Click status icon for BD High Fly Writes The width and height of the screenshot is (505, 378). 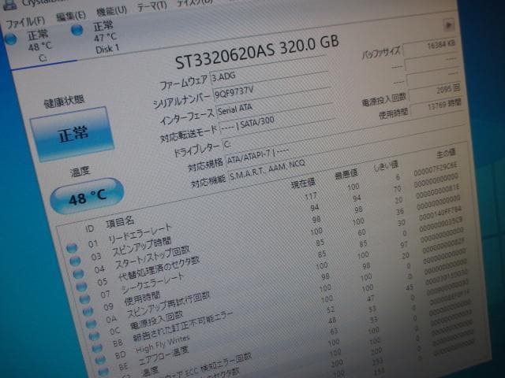click(100, 360)
